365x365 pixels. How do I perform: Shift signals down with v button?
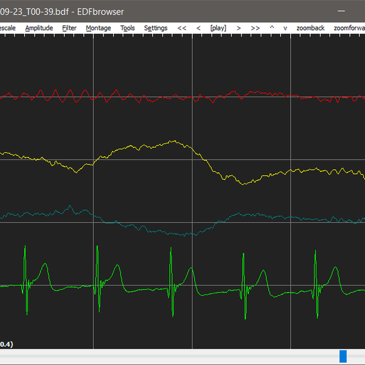point(285,28)
